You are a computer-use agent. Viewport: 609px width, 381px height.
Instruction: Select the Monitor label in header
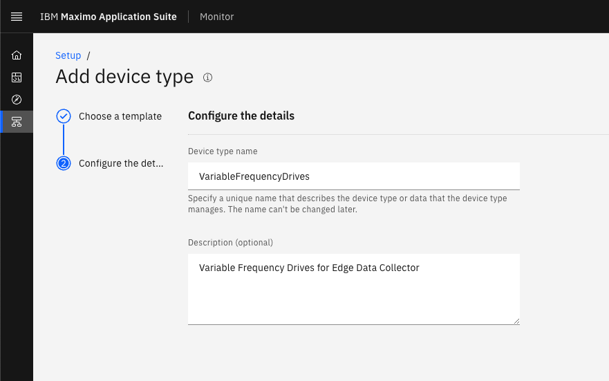pos(217,17)
